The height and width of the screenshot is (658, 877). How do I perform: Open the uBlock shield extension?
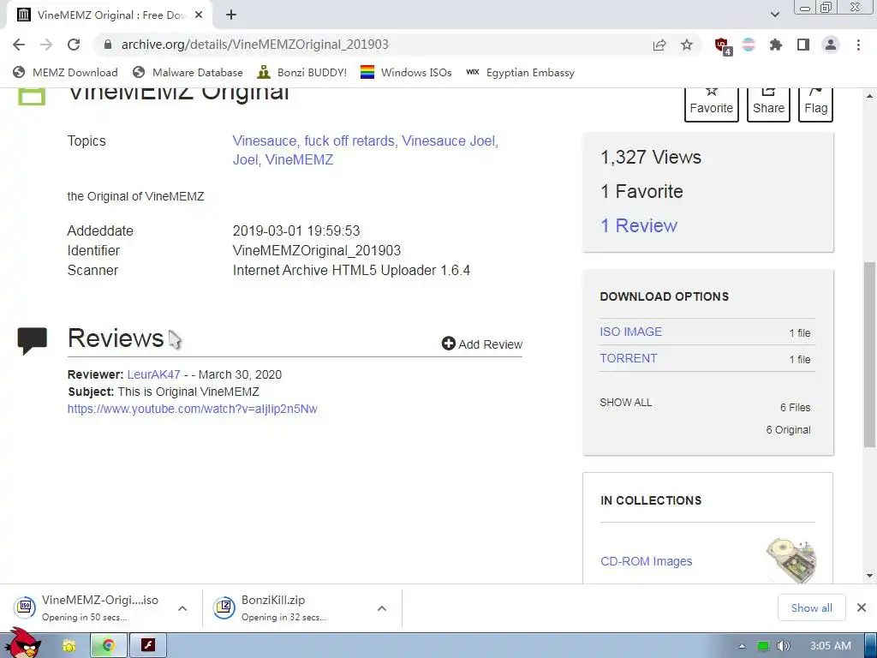(722, 45)
